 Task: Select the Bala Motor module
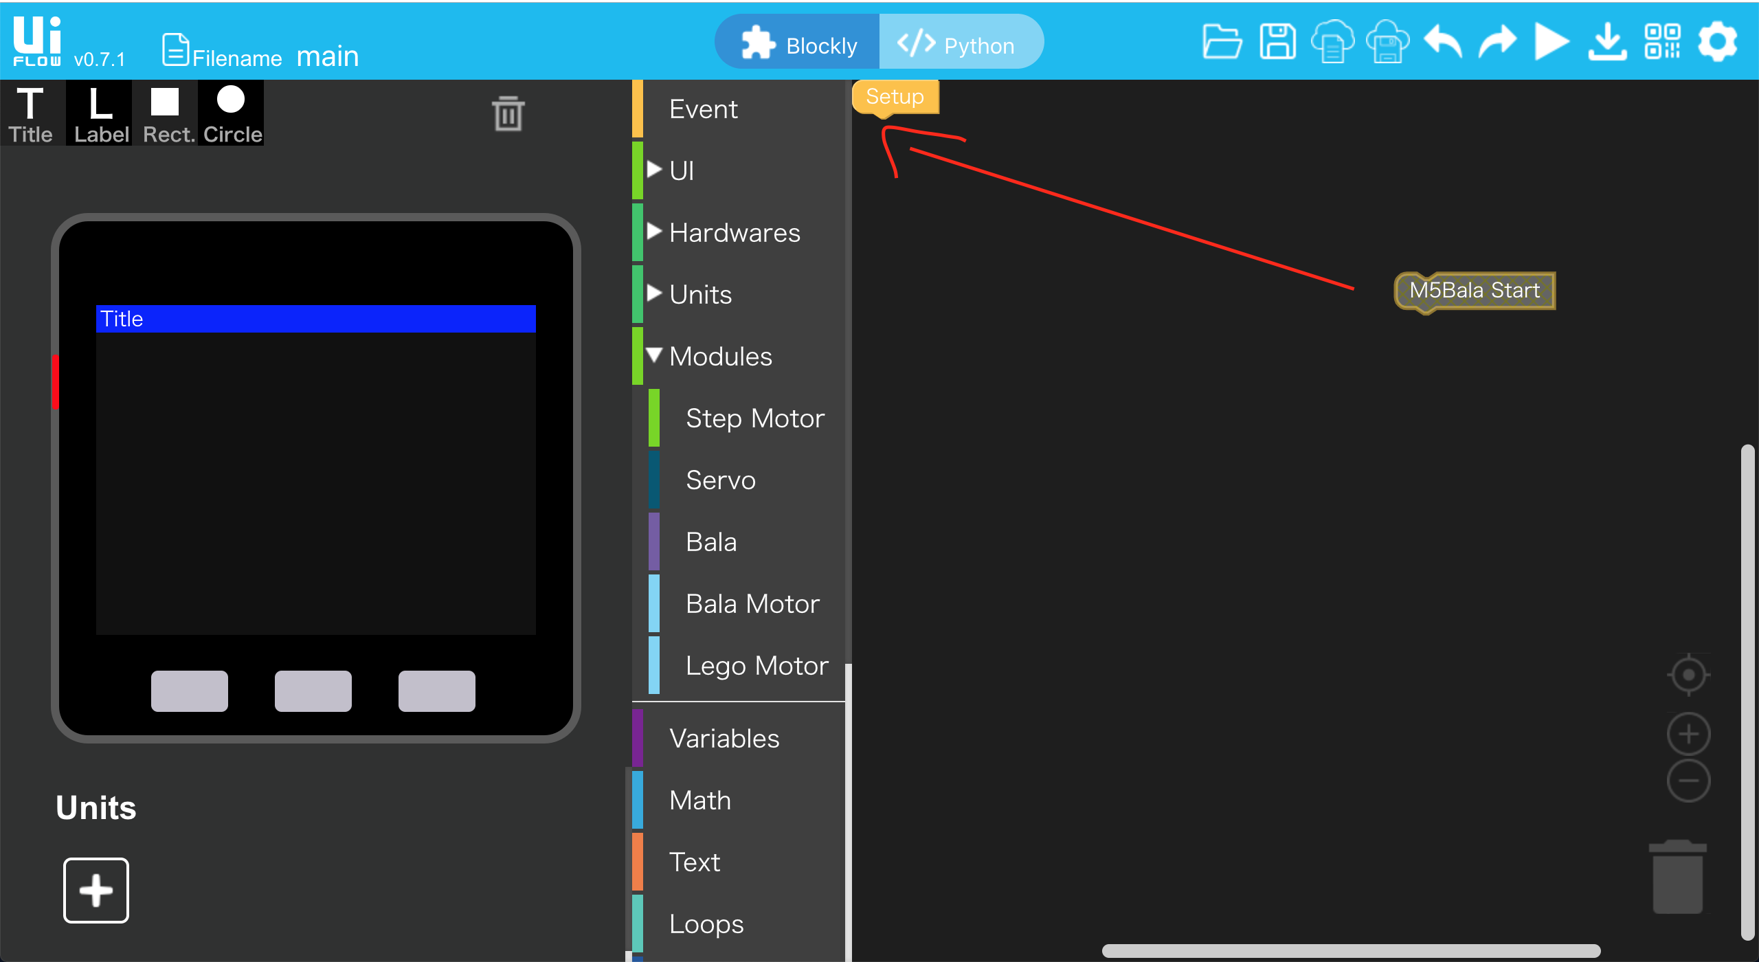click(752, 603)
